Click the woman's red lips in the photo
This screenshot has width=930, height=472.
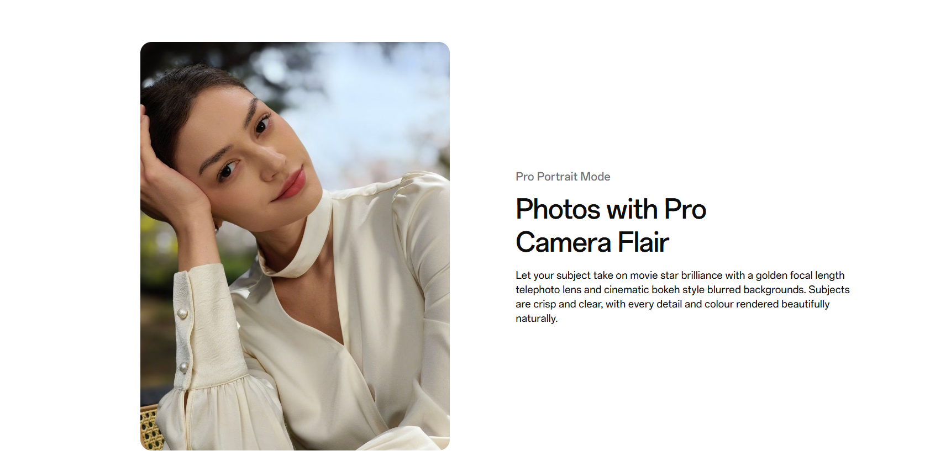tap(292, 185)
